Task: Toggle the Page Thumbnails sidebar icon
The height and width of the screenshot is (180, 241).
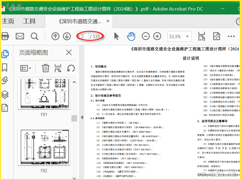Action: (x=5, y=54)
